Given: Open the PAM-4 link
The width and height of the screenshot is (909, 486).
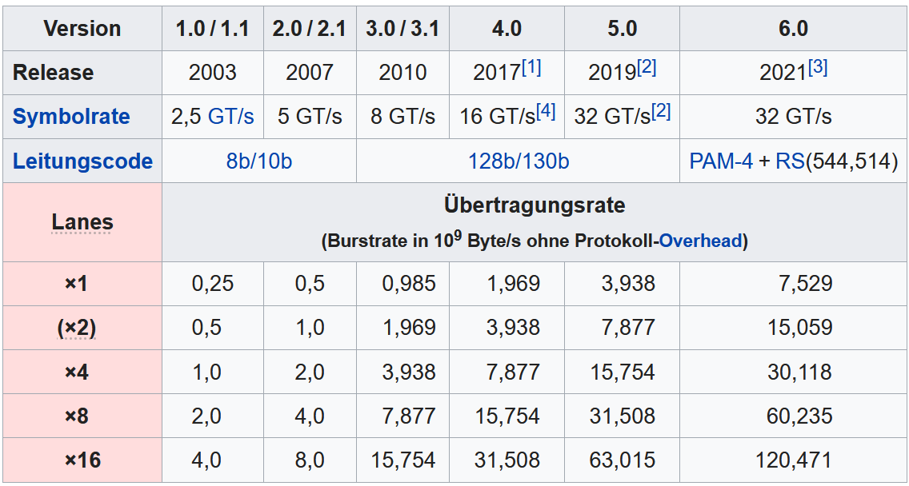Looking at the screenshot, I should point(721,161).
